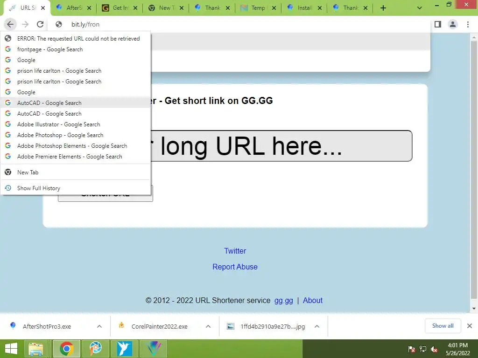Choose Show Full History
The height and width of the screenshot is (358, 478).
[x=76, y=188]
